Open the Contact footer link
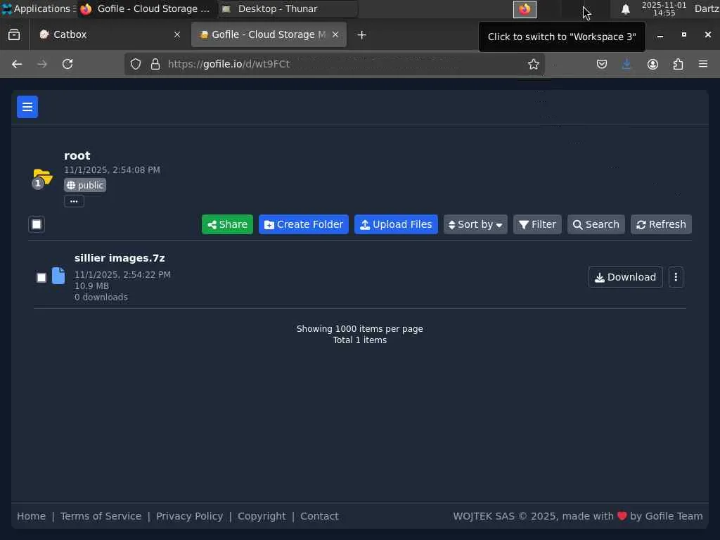720x540 pixels. tap(320, 516)
